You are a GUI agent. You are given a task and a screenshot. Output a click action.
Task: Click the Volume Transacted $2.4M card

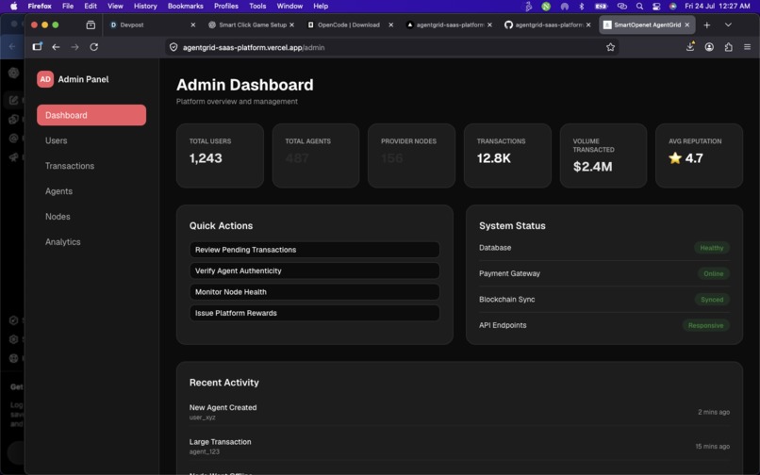click(603, 156)
